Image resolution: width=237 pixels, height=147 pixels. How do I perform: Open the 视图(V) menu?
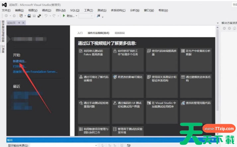33,10
